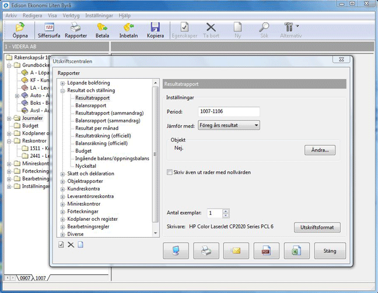The height and width of the screenshot is (293, 378).
Task: Select Journaler folder in main tree
Action: 32,118
